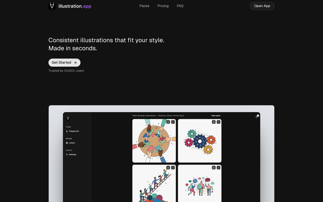Click the arrow icon in Get Started
The image size is (323, 202).
(x=75, y=62)
